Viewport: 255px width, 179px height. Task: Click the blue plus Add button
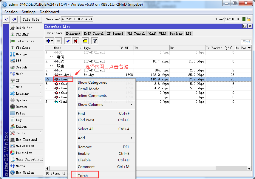[48, 41]
